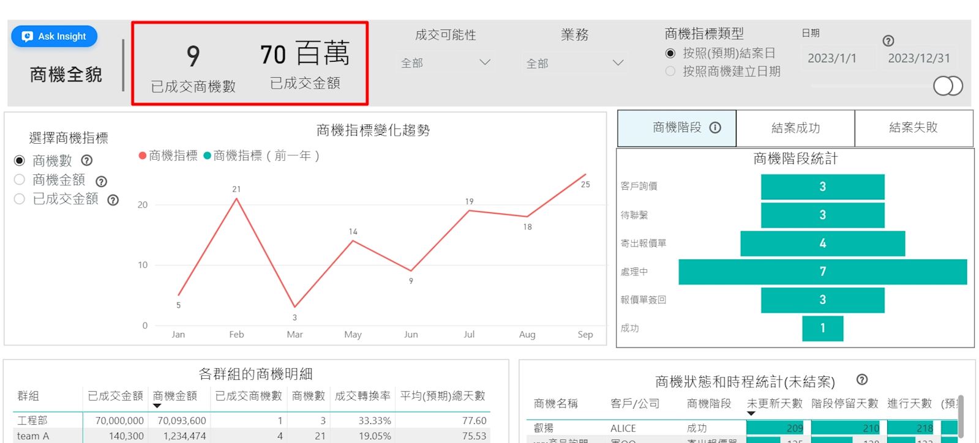This screenshot has width=979, height=443.
Task: Click the start date field 2023/1/1
Action: (x=832, y=58)
